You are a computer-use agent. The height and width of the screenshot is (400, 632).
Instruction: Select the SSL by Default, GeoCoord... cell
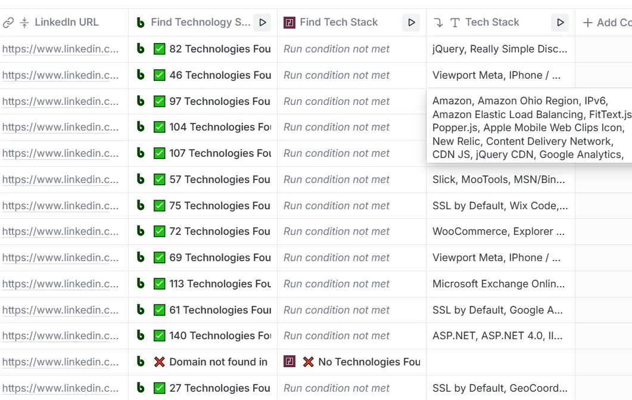click(x=500, y=388)
